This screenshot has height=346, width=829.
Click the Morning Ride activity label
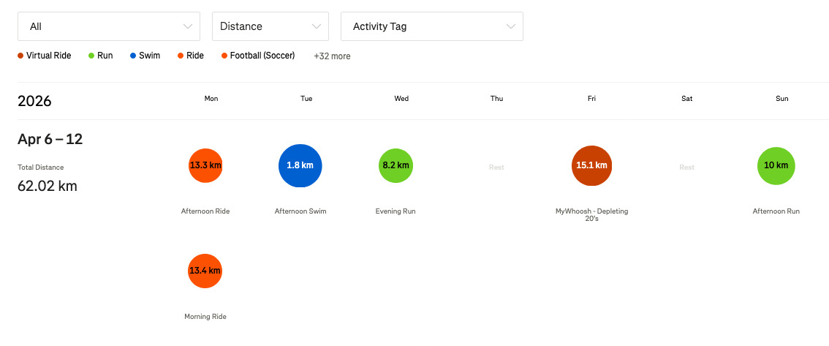pos(205,317)
